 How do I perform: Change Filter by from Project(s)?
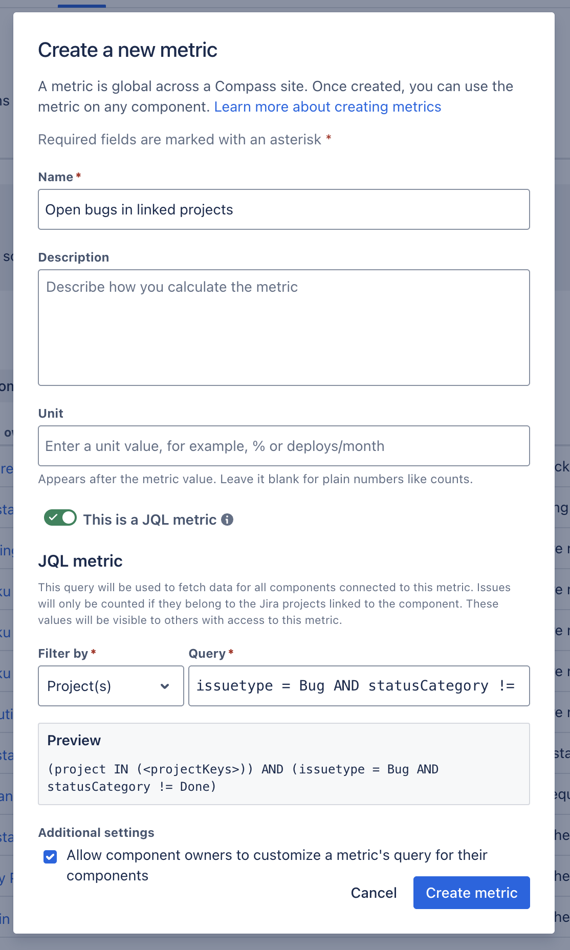(x=110, y=686)
